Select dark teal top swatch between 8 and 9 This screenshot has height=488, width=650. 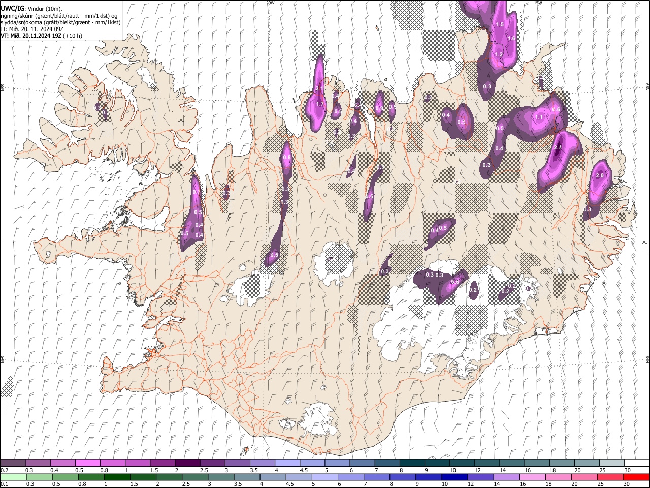pos(412,463)
